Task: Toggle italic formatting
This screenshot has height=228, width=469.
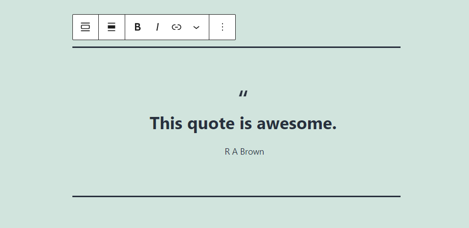Action: (x=157, y=27)
